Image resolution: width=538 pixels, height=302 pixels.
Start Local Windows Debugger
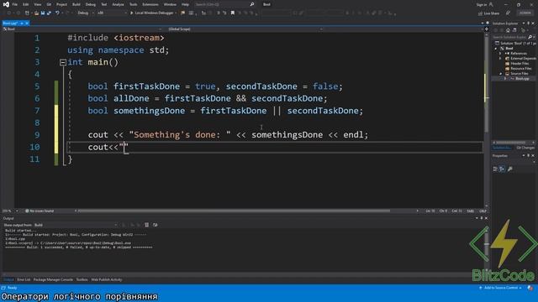(151, 13)
